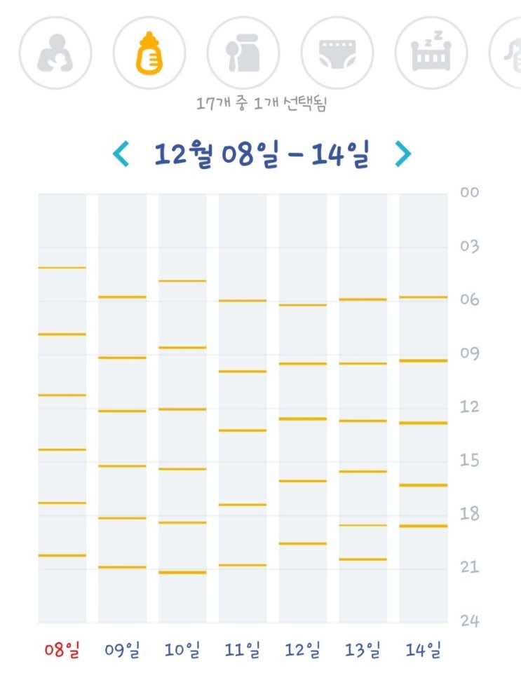Viewport: 521px width, 692px height.
Task: Click the earliest feeding marker on 08일
Action: [x=62, y=268]
